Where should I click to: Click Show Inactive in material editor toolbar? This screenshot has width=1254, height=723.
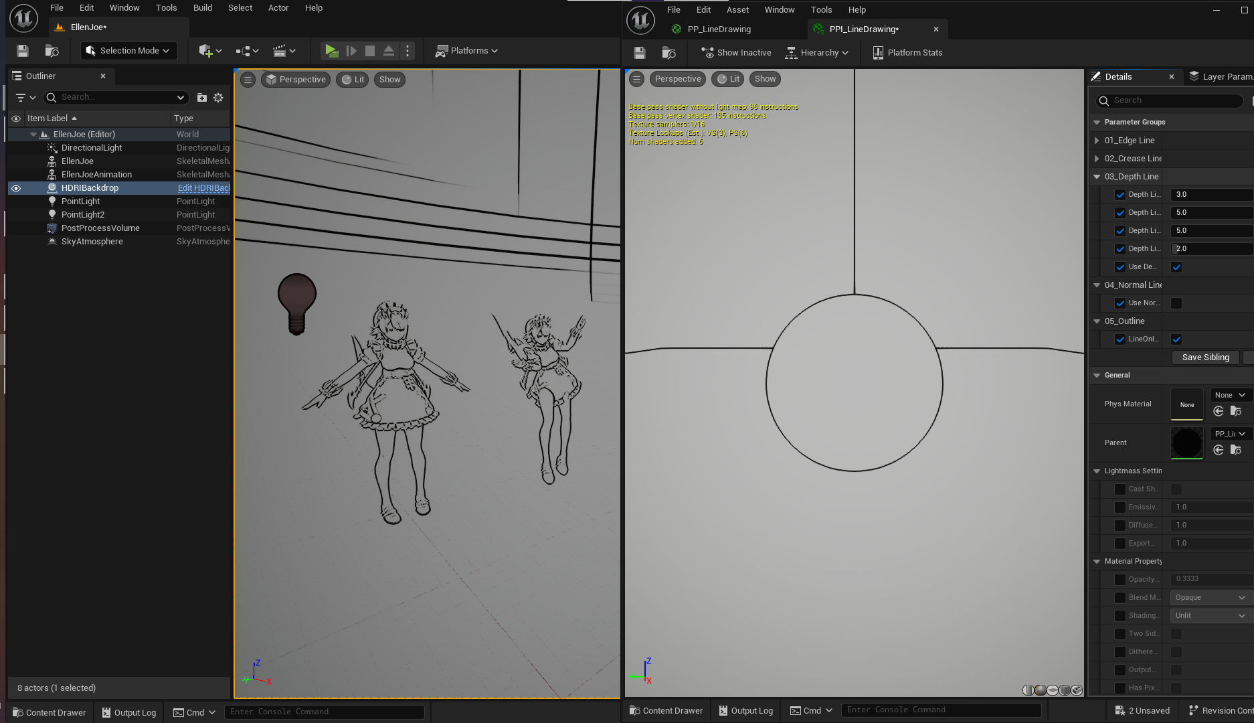click(736, 53)
